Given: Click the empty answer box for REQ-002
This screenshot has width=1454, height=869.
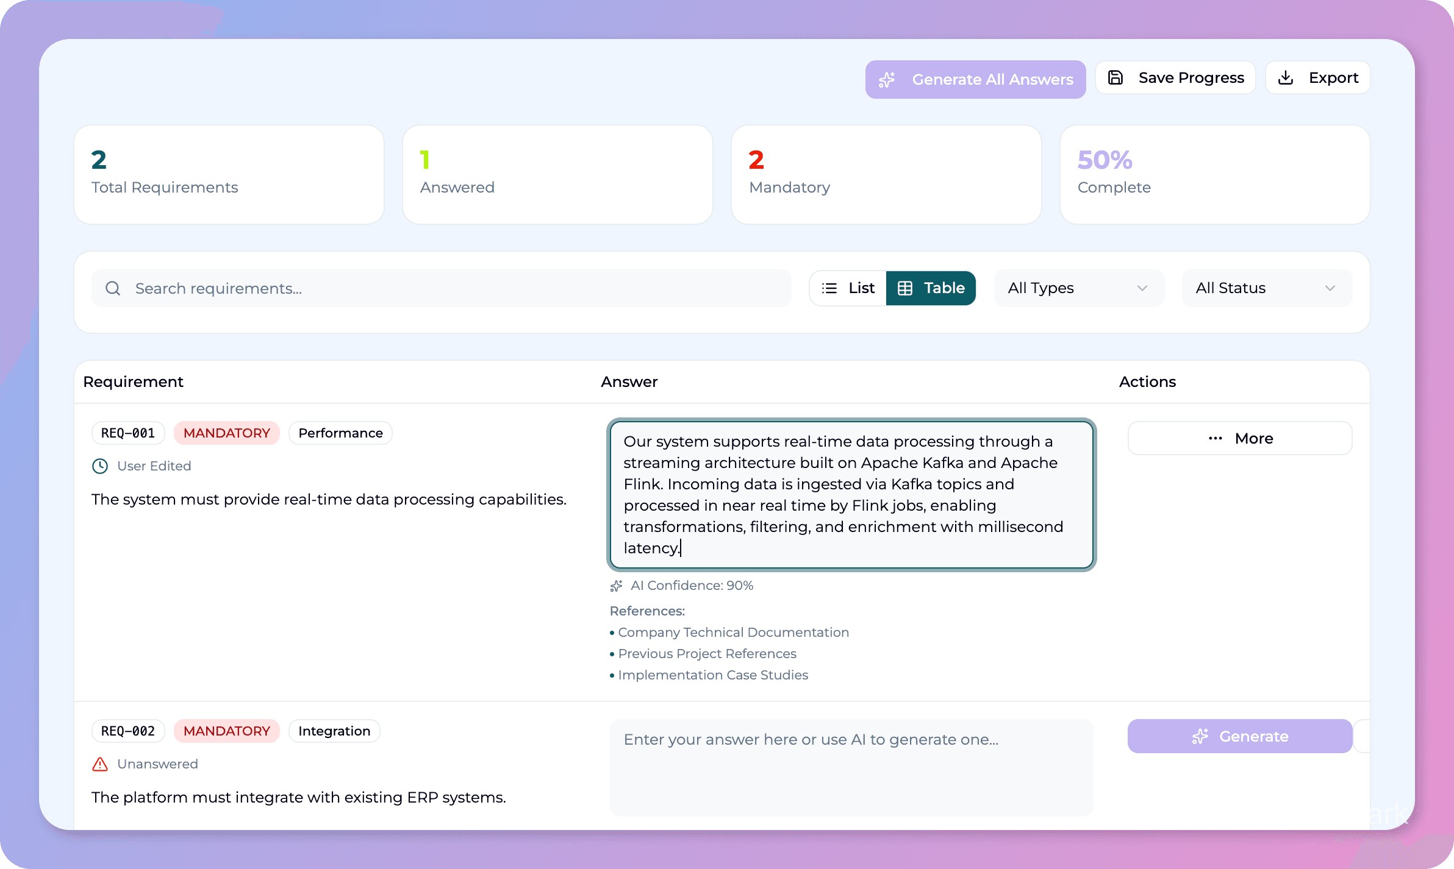Looking at the screenshot, I should click(x=851, y=768).
